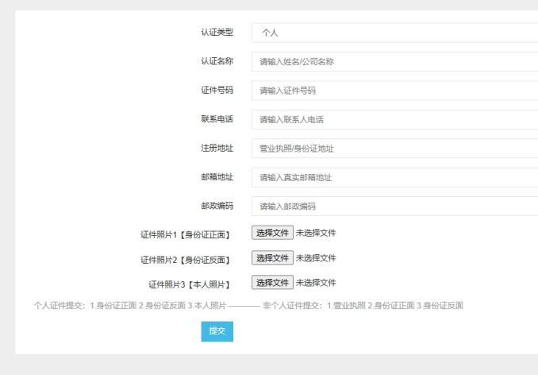Focus the 请输入姓名/公司名称 input field

point(394,61)
